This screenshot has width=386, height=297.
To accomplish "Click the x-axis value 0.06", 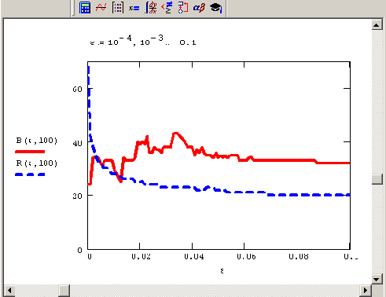I will 246,256.
